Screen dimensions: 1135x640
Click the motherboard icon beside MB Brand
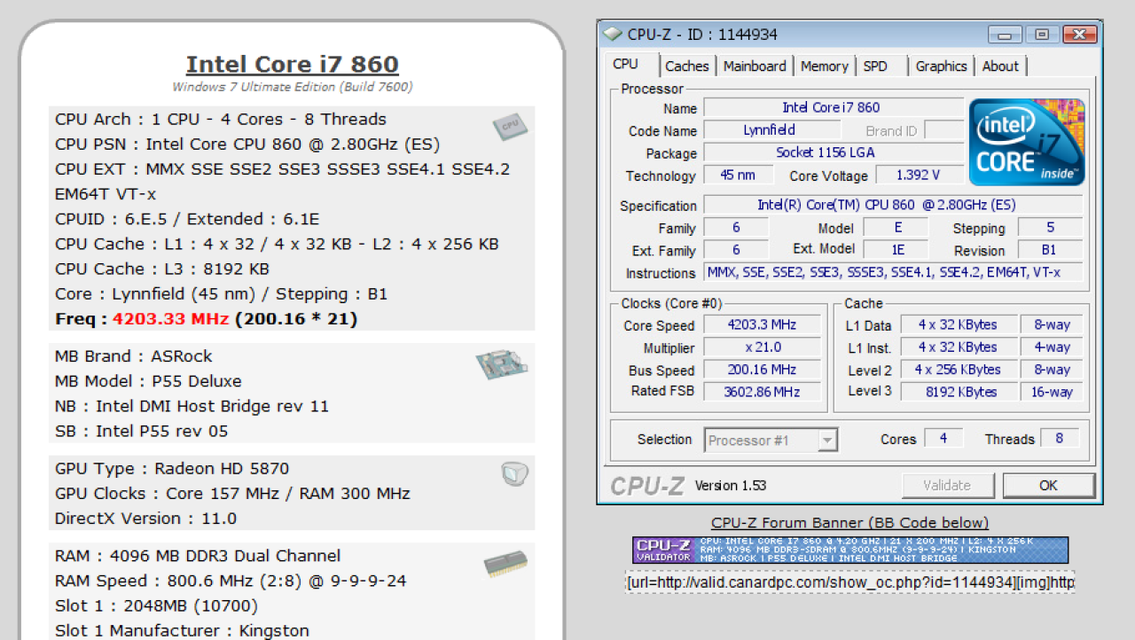(x=501, y=364)
